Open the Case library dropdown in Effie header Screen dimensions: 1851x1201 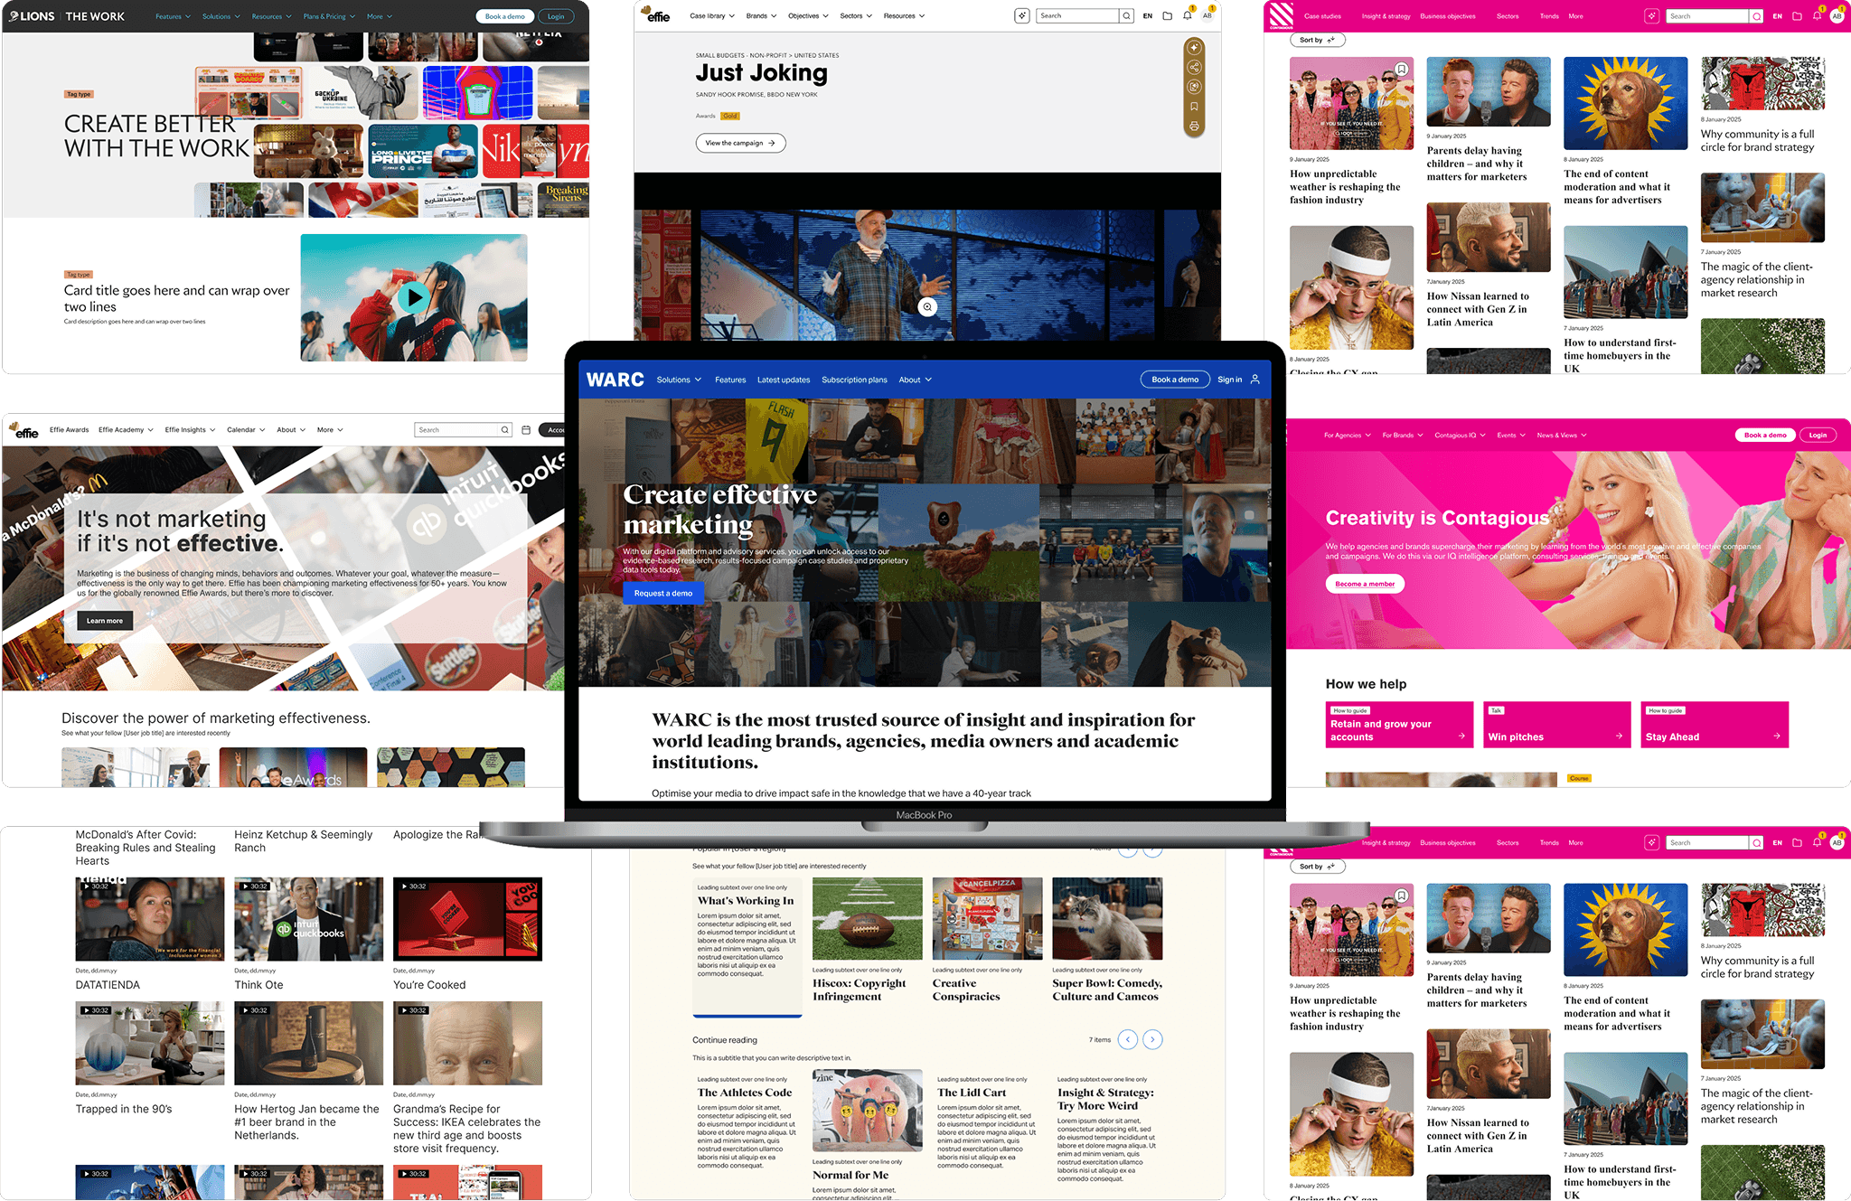pyautogui.click(x=711, y=16)
